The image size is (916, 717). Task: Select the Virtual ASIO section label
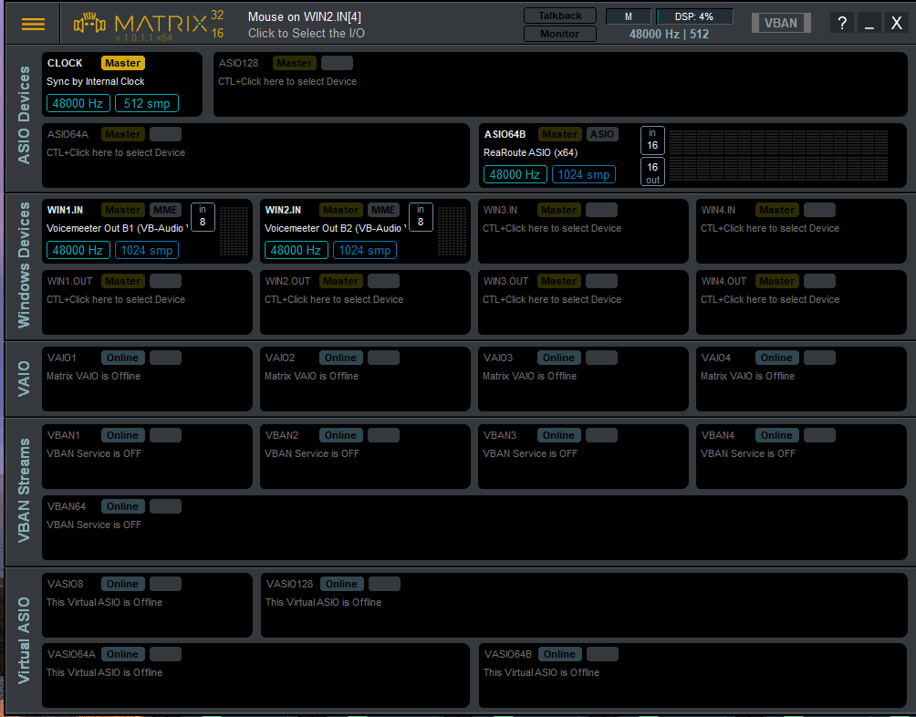tap(24, 640)
